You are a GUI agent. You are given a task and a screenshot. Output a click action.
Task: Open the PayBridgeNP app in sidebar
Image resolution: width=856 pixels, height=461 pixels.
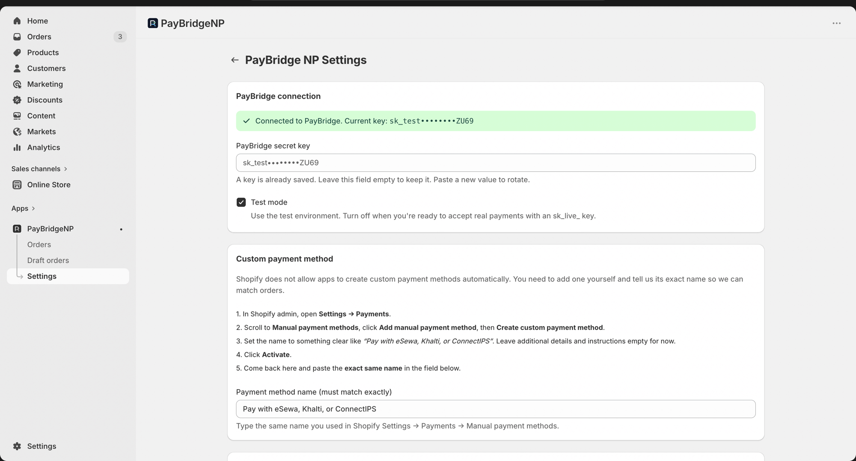point(50,229)
